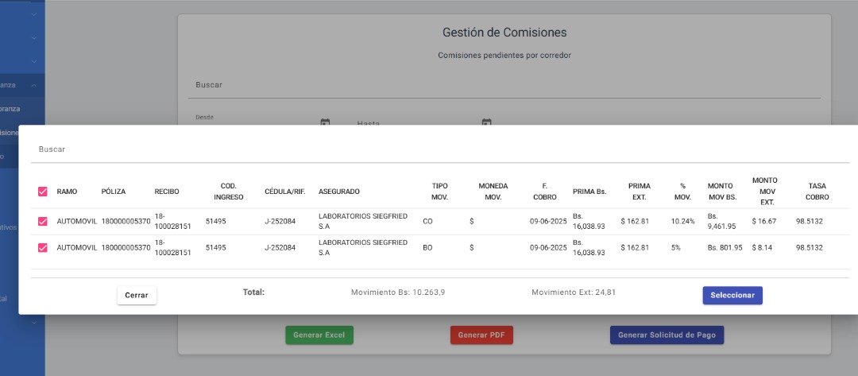Click Generar Solicitud de Pago button

pyautogui.click(x=667, y=335)
